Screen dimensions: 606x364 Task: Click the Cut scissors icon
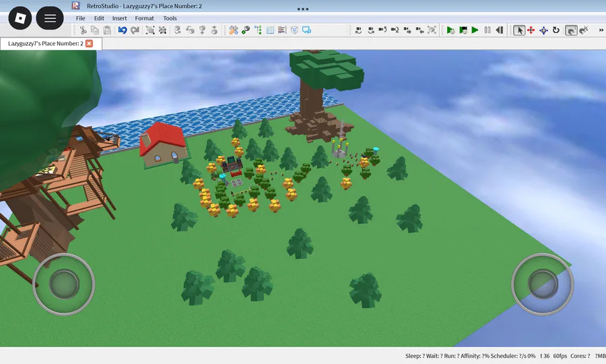coord(83,30)
